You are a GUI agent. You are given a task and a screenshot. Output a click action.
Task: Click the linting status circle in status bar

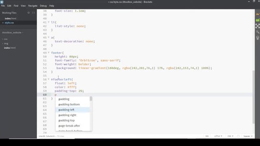click(238, 136)
